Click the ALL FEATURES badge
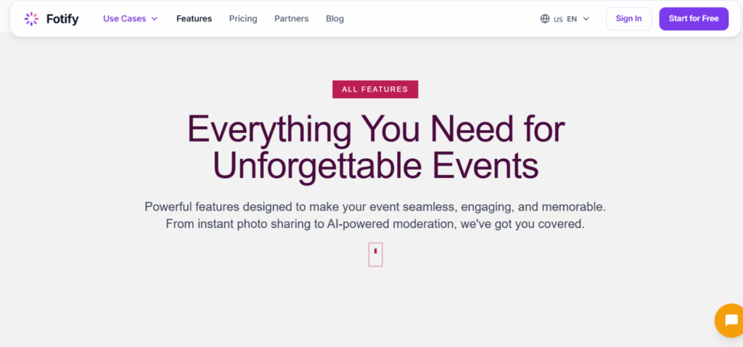The width and height of the screenshot is (743, 347). (x=375, y=89)
